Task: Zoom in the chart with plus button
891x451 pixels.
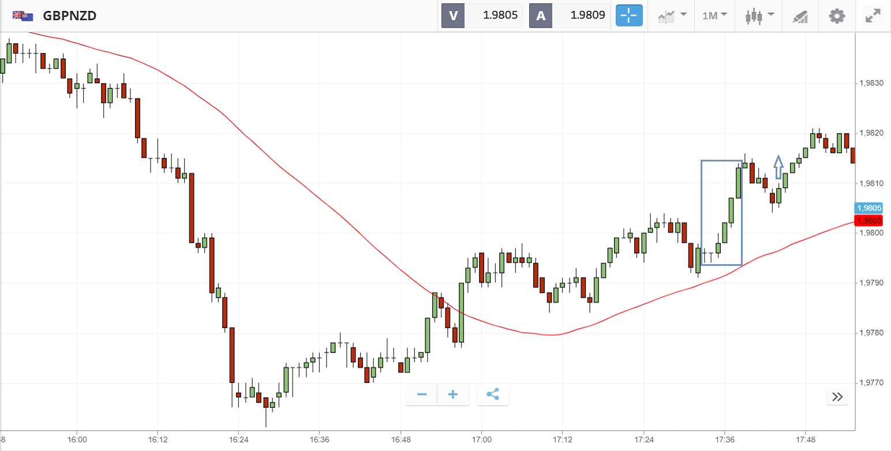Action: coord(453,394)
